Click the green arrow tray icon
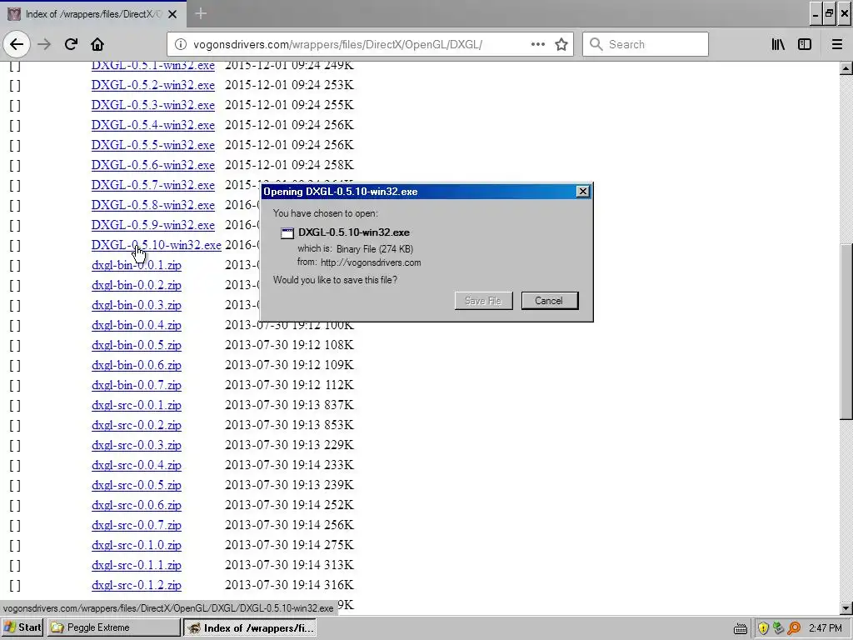Viewport: 853px width, 640px height. point(779,628)
